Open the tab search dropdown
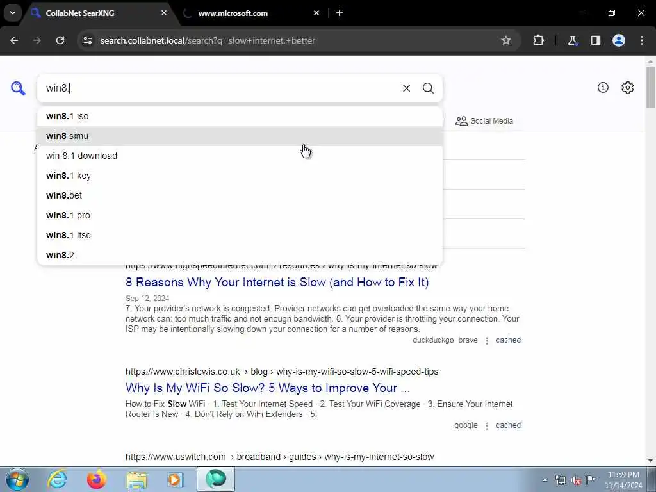 tap(13, 13)
